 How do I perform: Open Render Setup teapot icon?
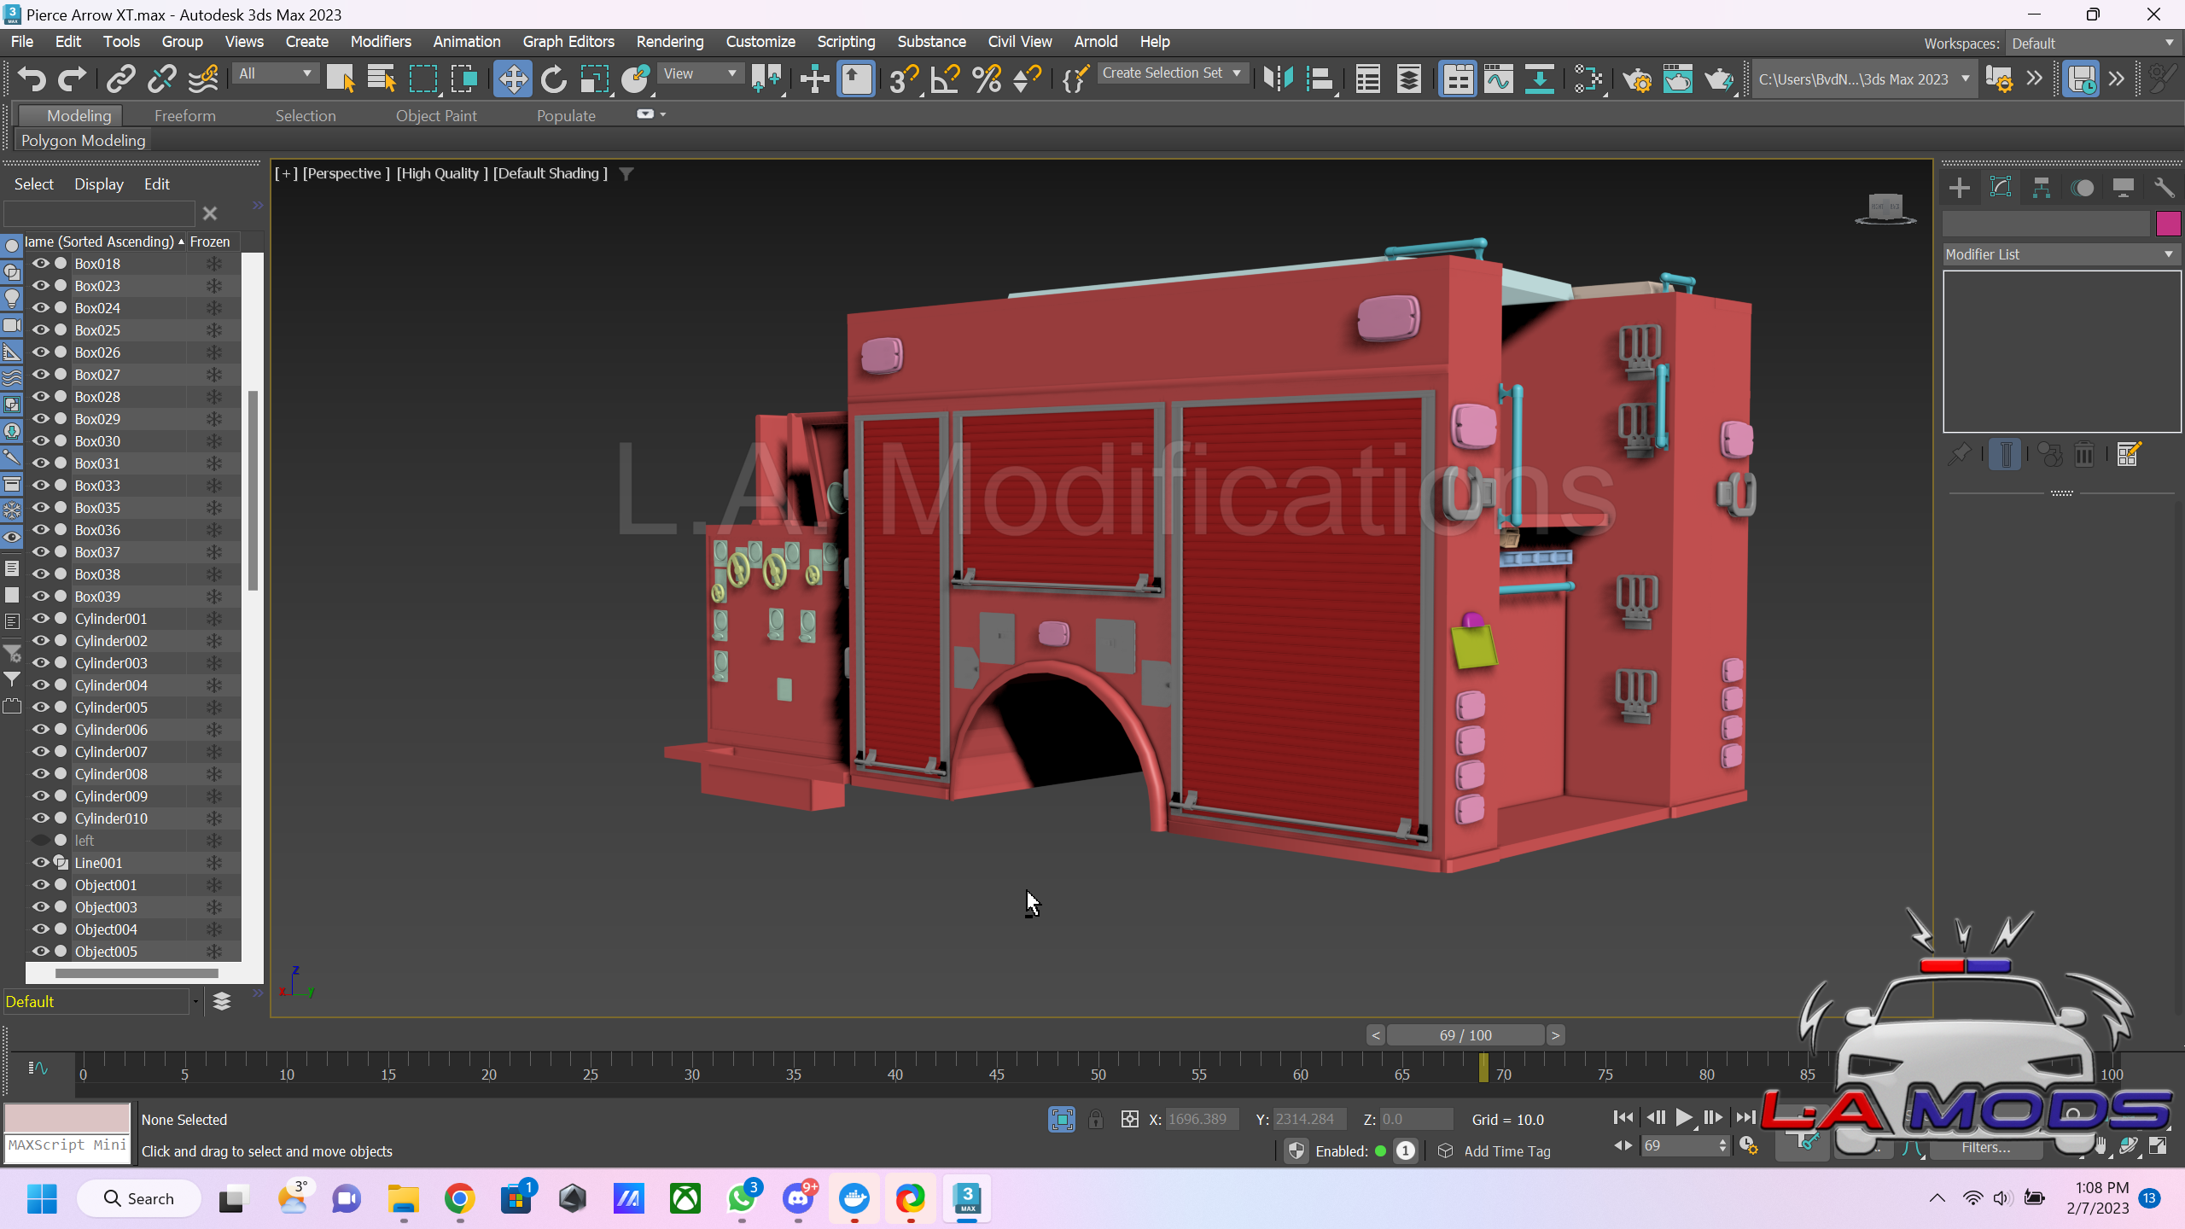click(x=1636, y=79)
